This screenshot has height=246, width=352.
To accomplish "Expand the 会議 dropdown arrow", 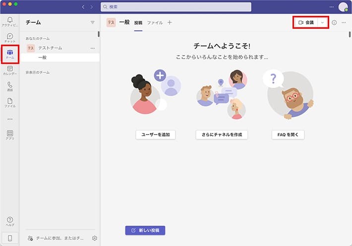I will (322, 22).
